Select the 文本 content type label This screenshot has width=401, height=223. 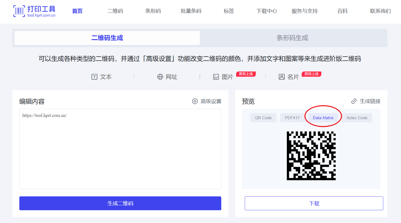tap(106, 77)
